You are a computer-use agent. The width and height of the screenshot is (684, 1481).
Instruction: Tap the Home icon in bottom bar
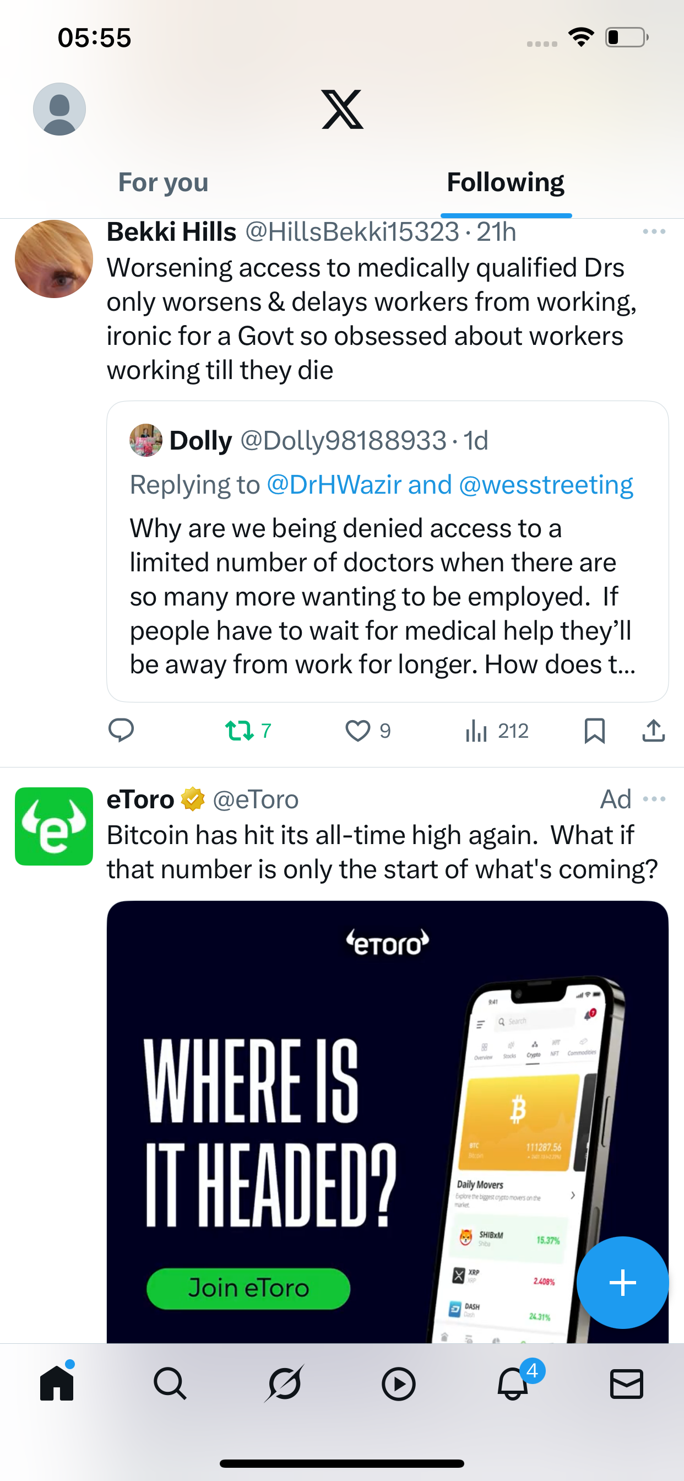pos(57,1382)
